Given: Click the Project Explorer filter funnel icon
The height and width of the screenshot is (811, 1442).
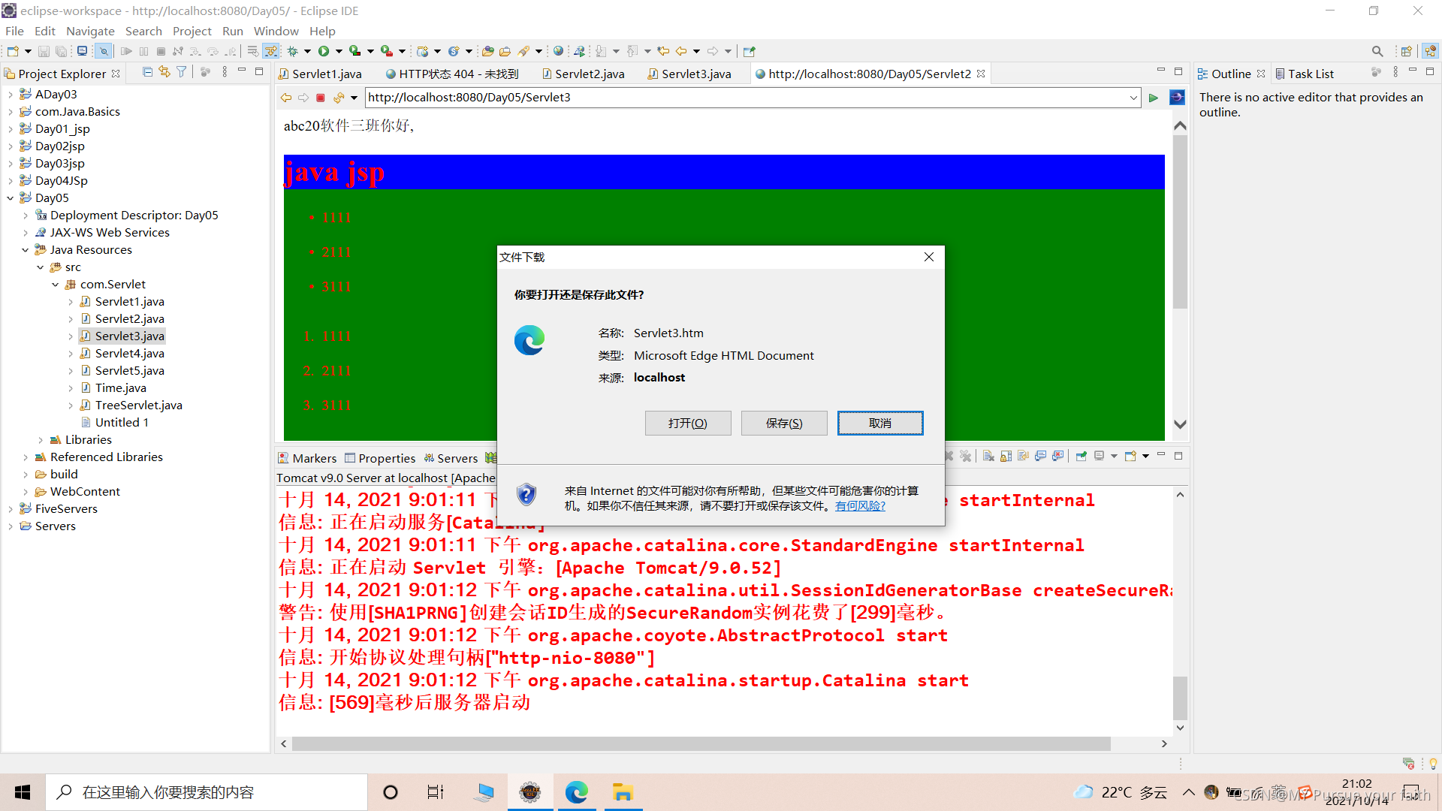Looking at the screenshot, I should (x=182, y=72).
